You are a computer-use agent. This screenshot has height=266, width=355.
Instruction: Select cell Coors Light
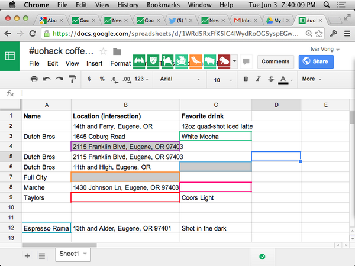tap(215, 197)
